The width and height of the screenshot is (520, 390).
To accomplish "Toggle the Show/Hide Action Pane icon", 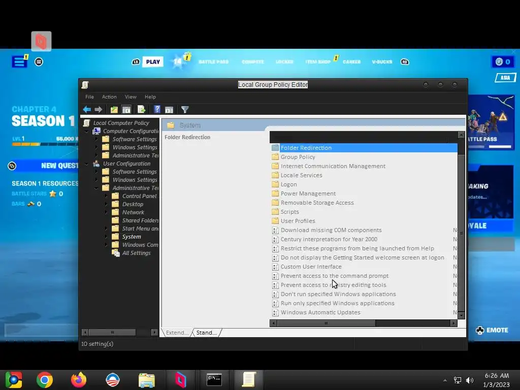I will click(x=169, y=110).
